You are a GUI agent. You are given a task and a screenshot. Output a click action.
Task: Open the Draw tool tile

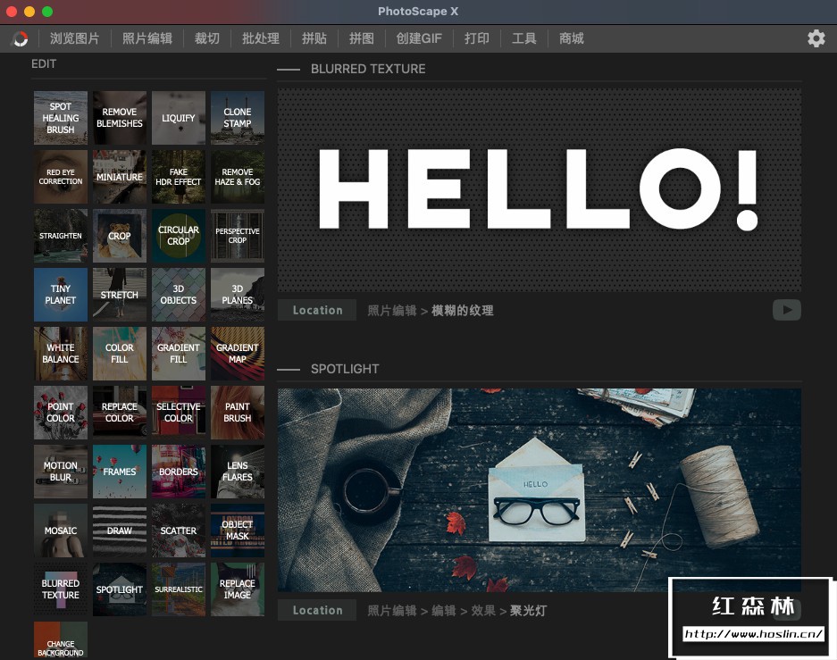point(120,531)
